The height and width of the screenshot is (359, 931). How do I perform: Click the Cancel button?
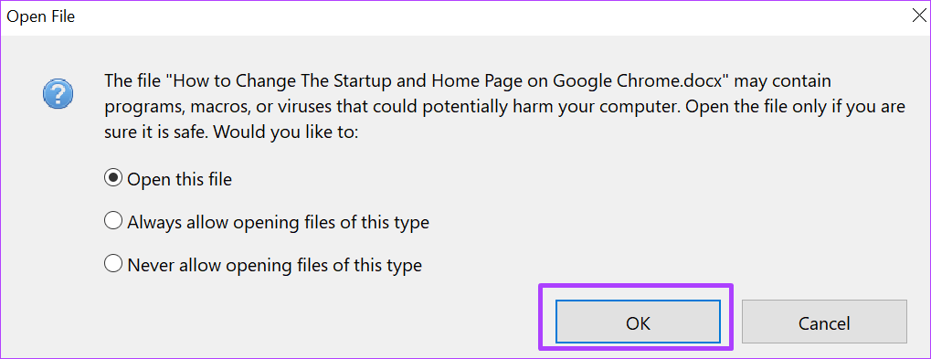click(824, 322)
